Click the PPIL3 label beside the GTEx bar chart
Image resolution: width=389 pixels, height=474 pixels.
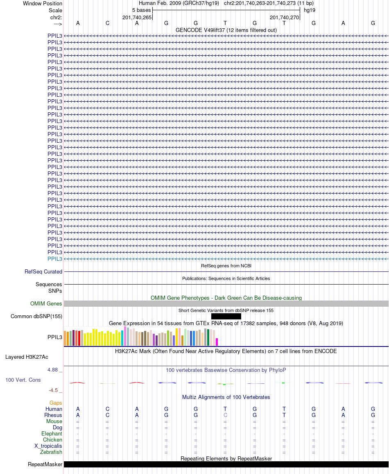tap(54, 337)
